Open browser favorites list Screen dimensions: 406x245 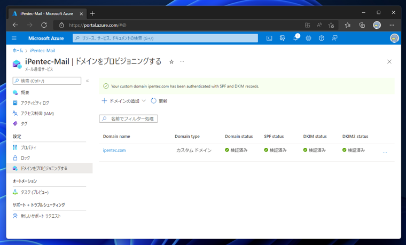[348, 25]
